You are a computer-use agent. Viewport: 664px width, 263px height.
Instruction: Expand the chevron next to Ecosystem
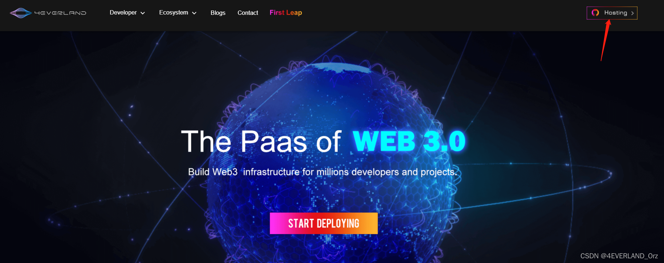point(194,13)
